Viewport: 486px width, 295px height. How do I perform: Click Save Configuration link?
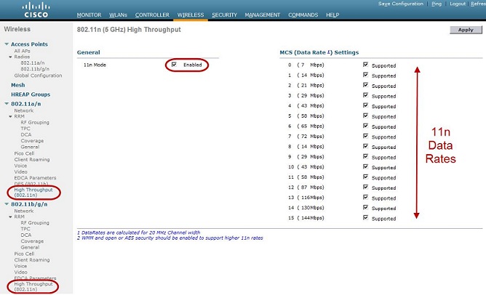pyautogui.click(x=400, y=4)
